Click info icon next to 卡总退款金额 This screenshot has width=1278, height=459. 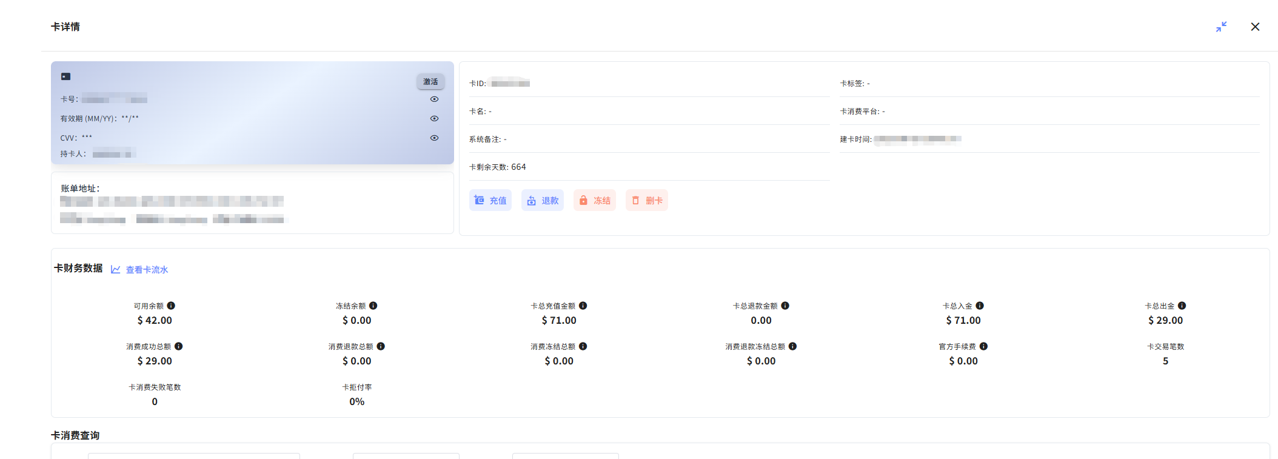click(x=785, y=306)
